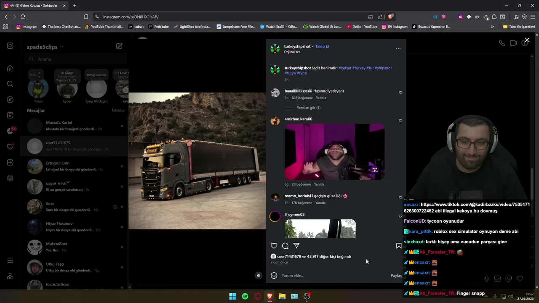Start a voice call with phone icon
539x303 pixels.
click(x=502, y=43)
